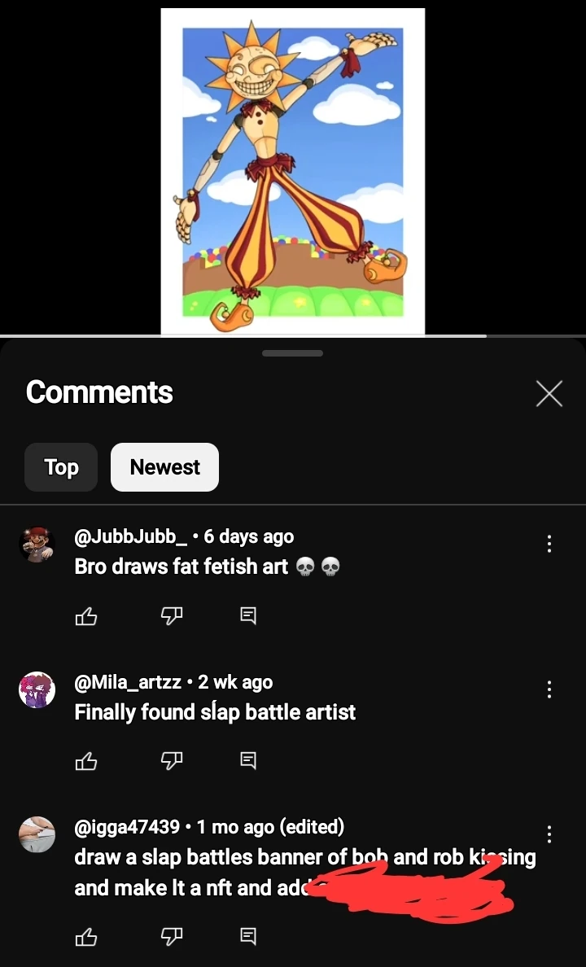Screen dimensions: 586x967
Task: Open @JubbJubb_'s channel profile picture
Action: pos(37,543)
